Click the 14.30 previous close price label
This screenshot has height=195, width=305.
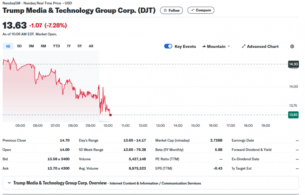[x=293, y=64]
